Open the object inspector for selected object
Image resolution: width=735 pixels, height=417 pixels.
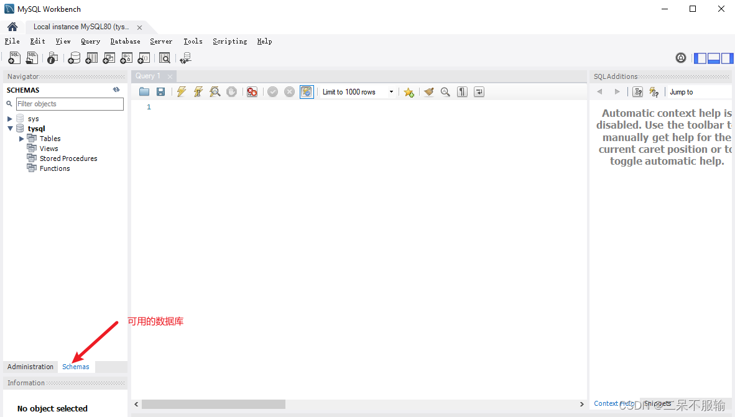pyautogui.click(x=52, y=58)
